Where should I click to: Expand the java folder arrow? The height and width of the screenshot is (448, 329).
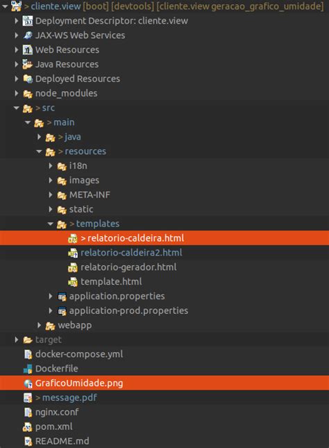(x=40, y=137)
